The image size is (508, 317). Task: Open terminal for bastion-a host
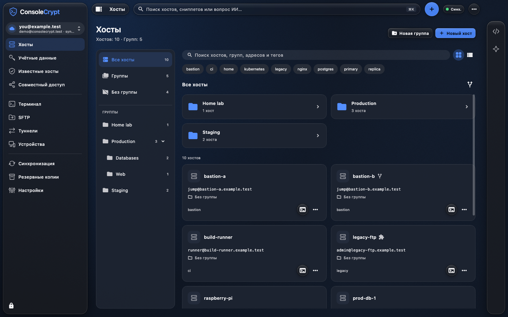(x=303, y=210)
